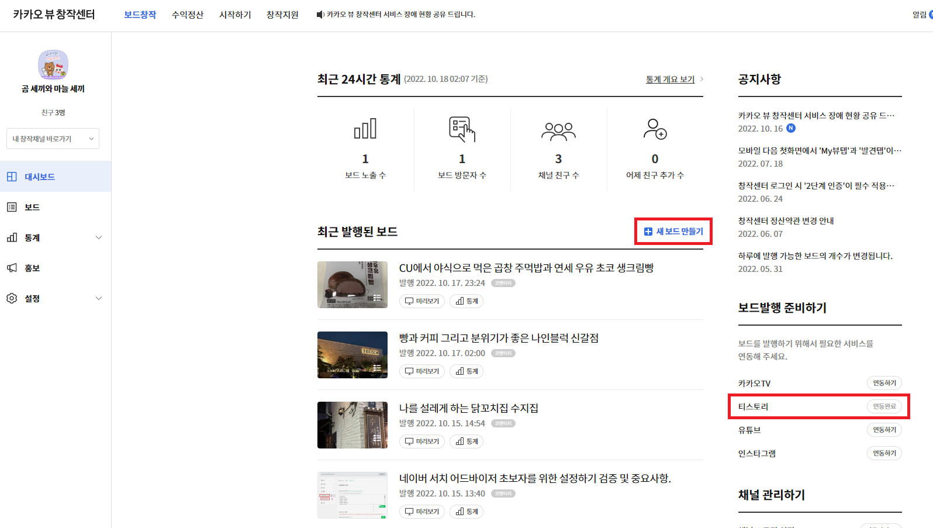This screenshot has width=933, height=528.
Task: Open the 나인블럭 신갈점 board title
Action: [499, 338]
